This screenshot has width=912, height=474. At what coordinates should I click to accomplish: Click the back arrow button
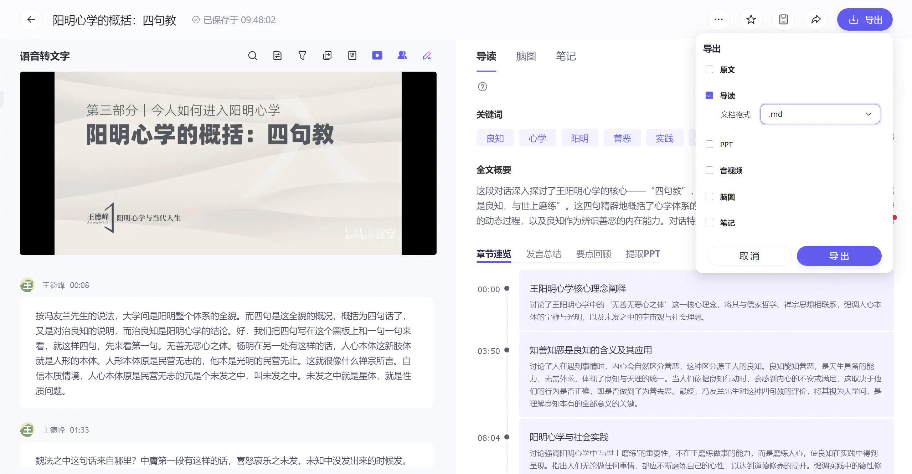[x=31, y=20]
